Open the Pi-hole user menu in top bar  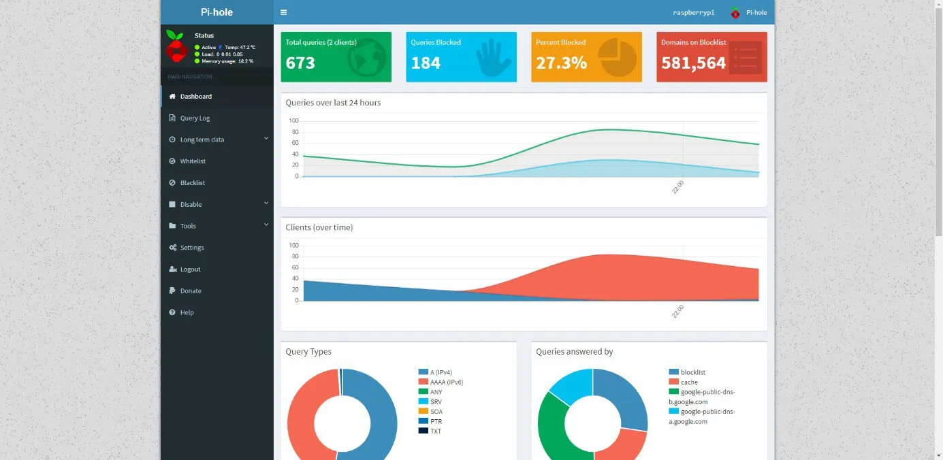pyautogui.click(x=749, y=12)
